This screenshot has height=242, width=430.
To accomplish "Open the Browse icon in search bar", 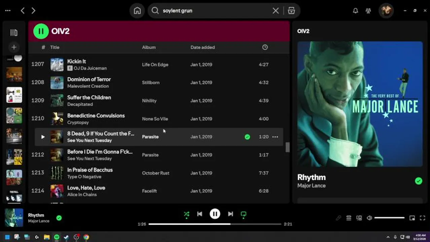I will tap(291, 11).
